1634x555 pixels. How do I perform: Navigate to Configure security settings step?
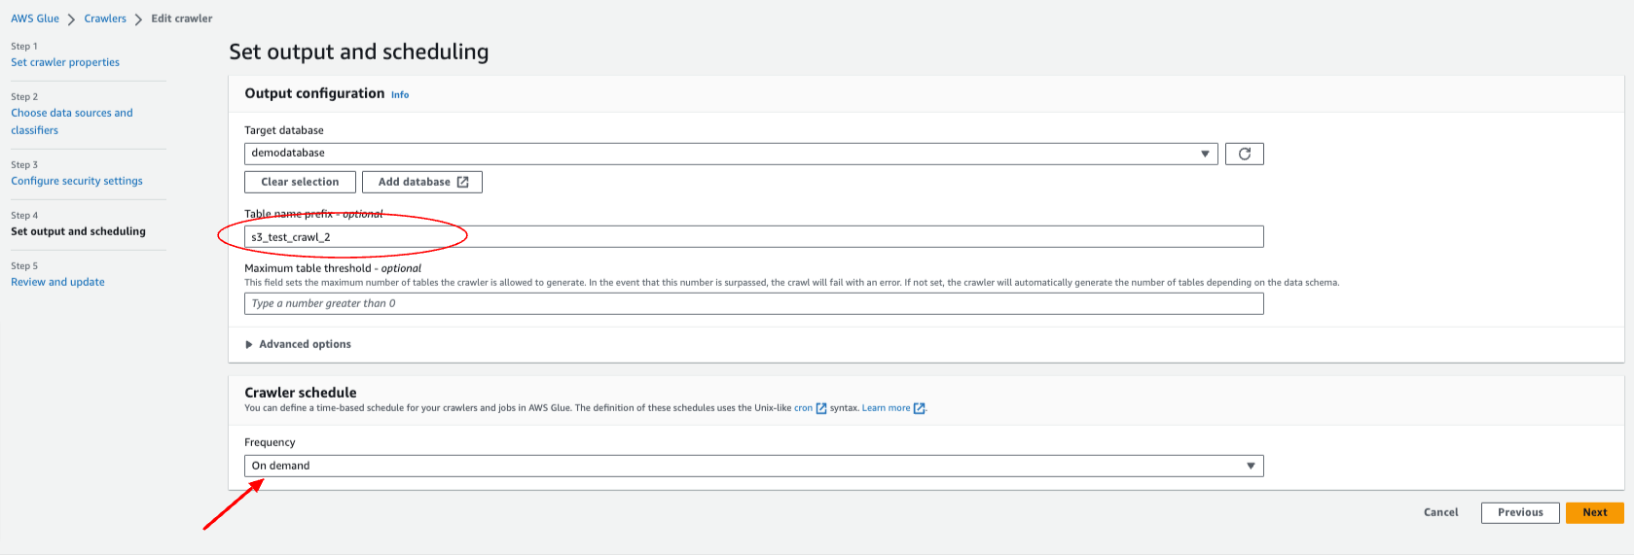coord(77,181)
